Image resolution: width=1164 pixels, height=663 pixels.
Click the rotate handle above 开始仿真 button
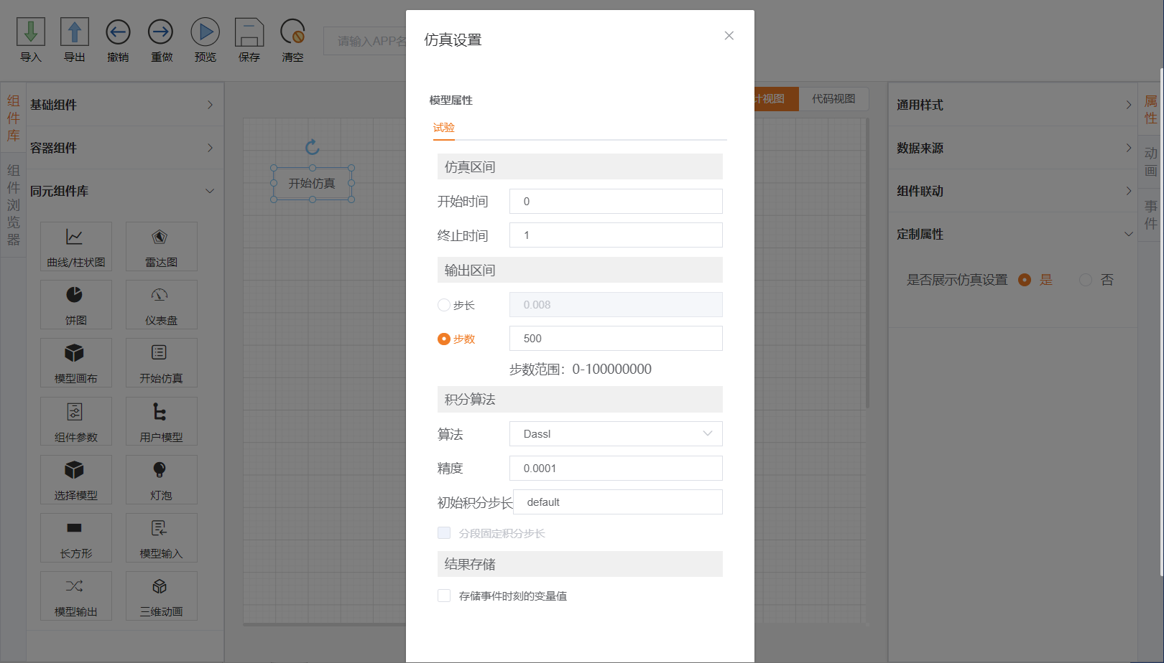tap(312, 147)
